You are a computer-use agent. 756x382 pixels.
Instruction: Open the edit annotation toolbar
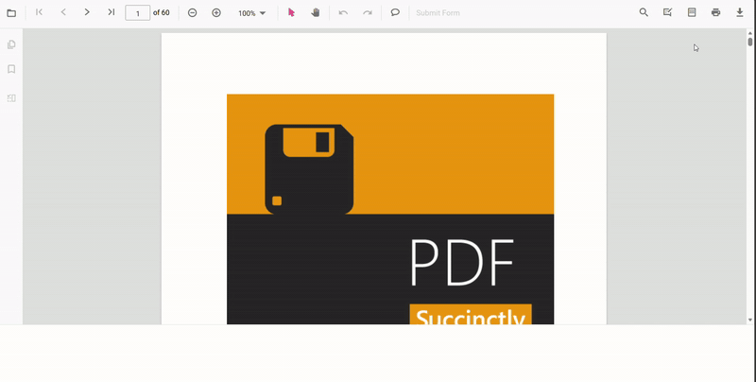(x=668, y=13)
